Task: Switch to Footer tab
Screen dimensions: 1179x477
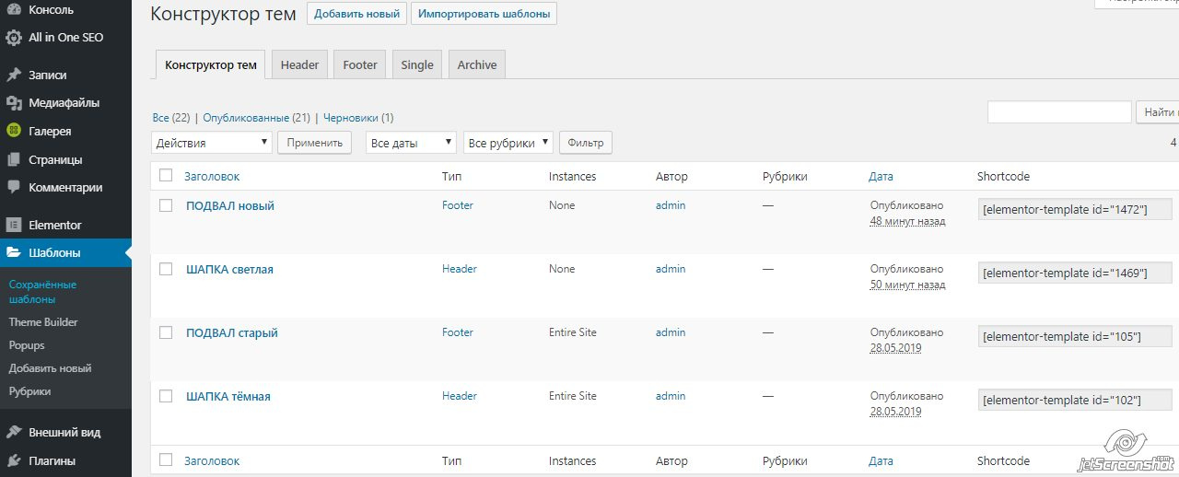Action: (360, 64)
